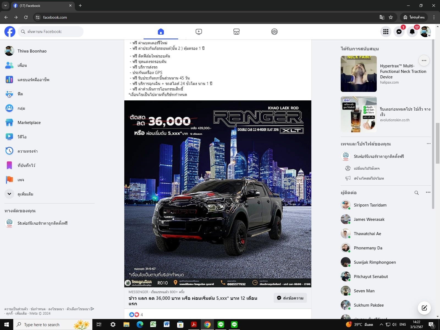Open options for the Hypertrax ad

tap(424, 61)
